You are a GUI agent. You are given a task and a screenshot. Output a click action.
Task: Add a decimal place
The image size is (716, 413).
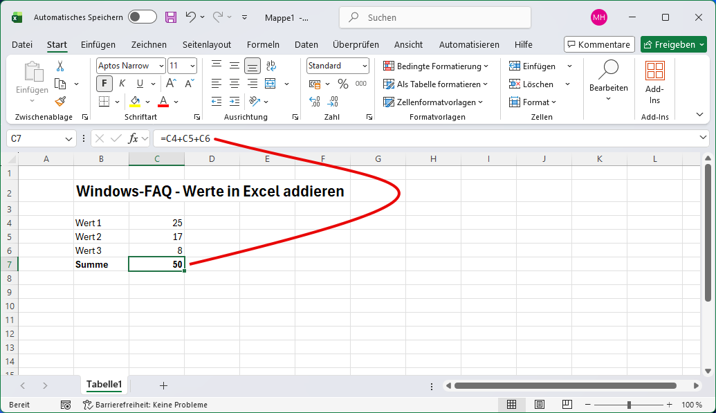(315, 102)
